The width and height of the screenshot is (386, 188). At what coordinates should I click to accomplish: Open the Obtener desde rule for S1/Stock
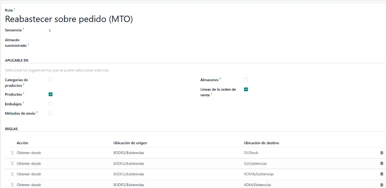point(29,153)
